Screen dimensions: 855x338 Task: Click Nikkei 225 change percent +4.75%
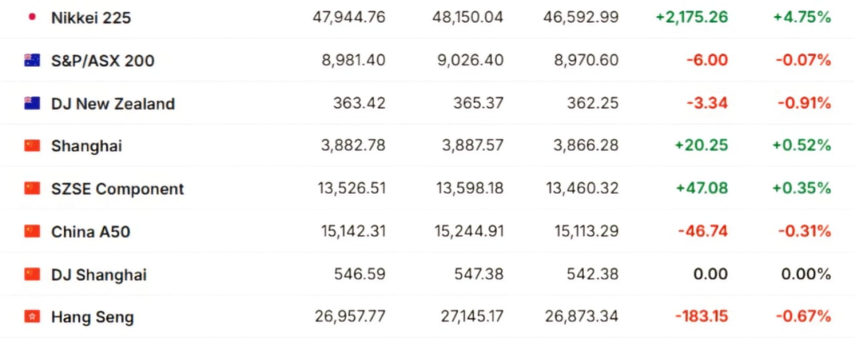(x=802, y=17)
